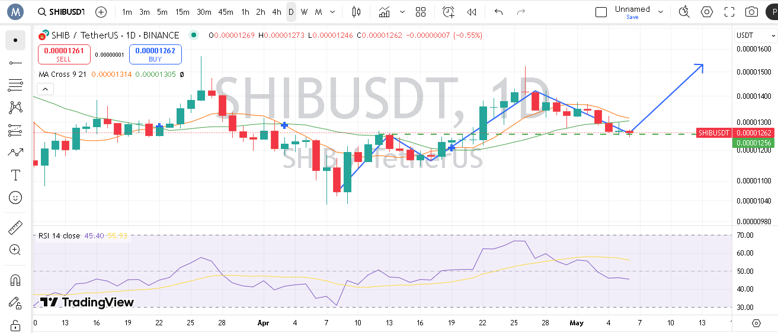778x333 pixels.
Task: Select the XABCD pattern tool
Action: pyautogui.click(x=15, y=108)
